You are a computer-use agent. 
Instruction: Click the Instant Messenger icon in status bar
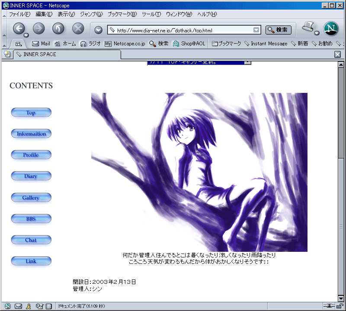tap(29, 306)
